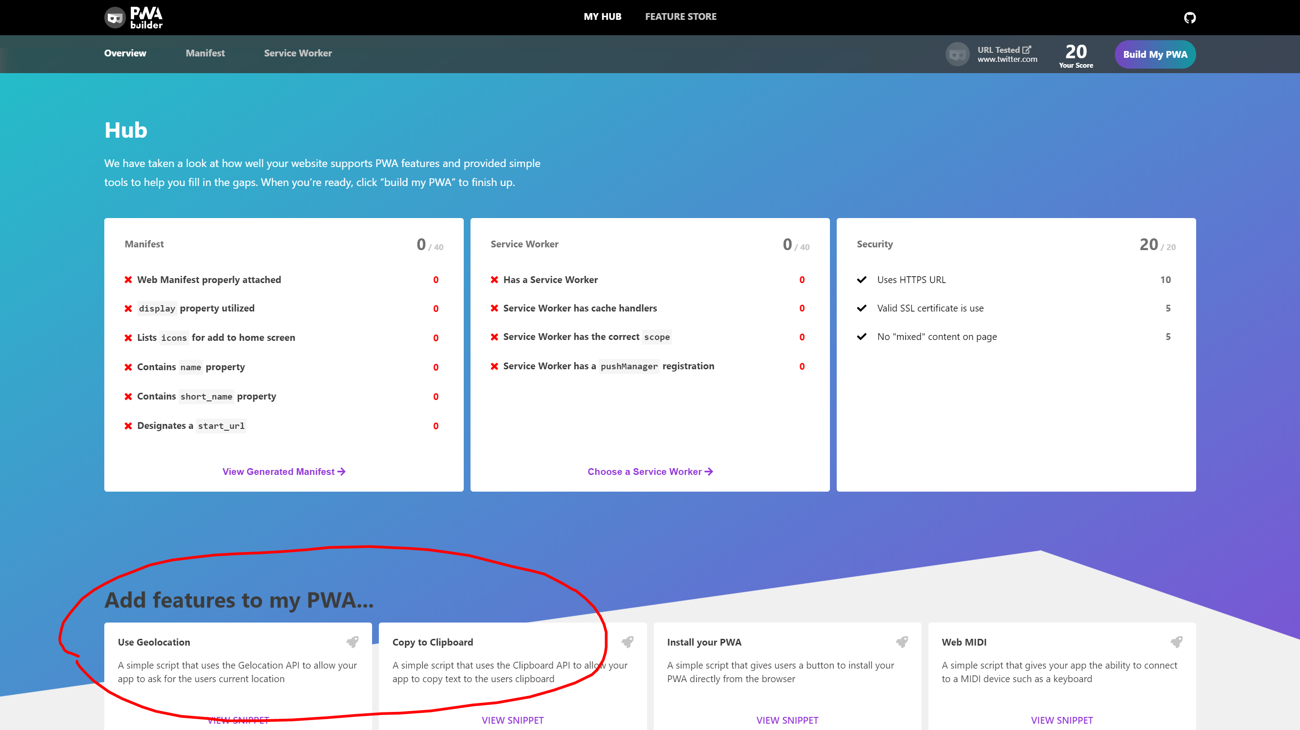Open FEATURE STORE in top navigation
The height and width of the screenshot is (730, 1300).
pos(681,17)
